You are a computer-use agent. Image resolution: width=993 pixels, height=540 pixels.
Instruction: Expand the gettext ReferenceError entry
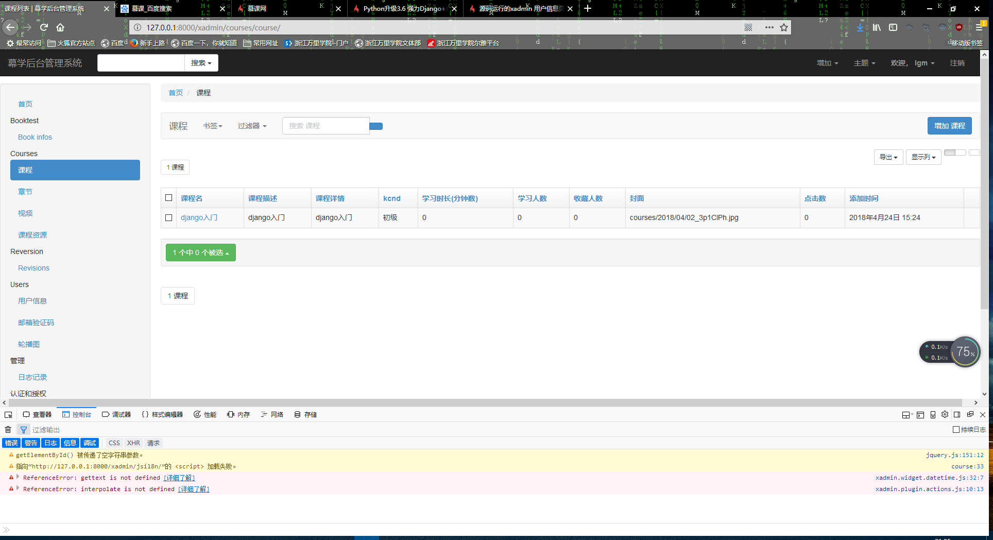(x=18, y=477)
